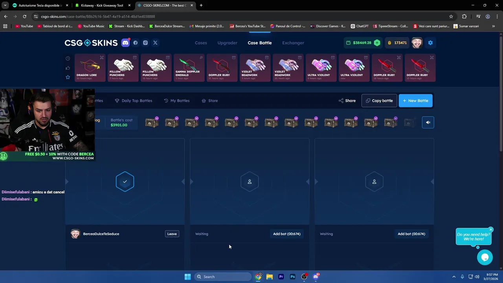Open the YouTube bookmark
503x283 pixels.
click(24, 26)
